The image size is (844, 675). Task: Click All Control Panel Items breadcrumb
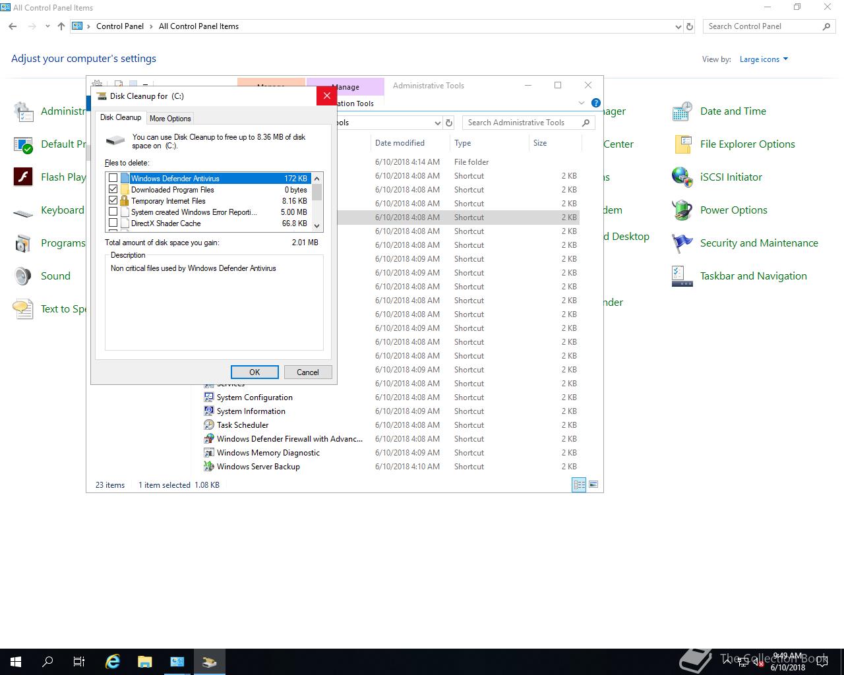coord(199,26)
